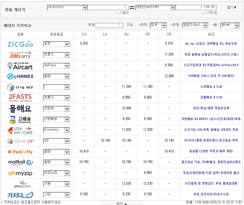The image size is (244, 205).
Task: Open Pack'N Fly 등급별 다양한 쿠폰 link
Action: [211, 151]
